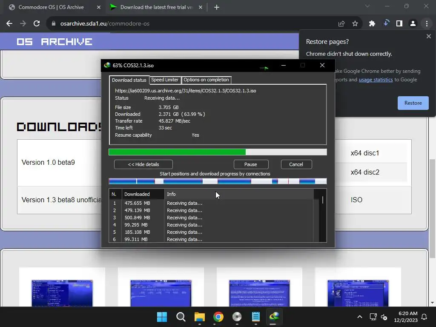Select the Download status tab
Screen dimensions: 436x327
pyautogui.click(x=129, y=80)
